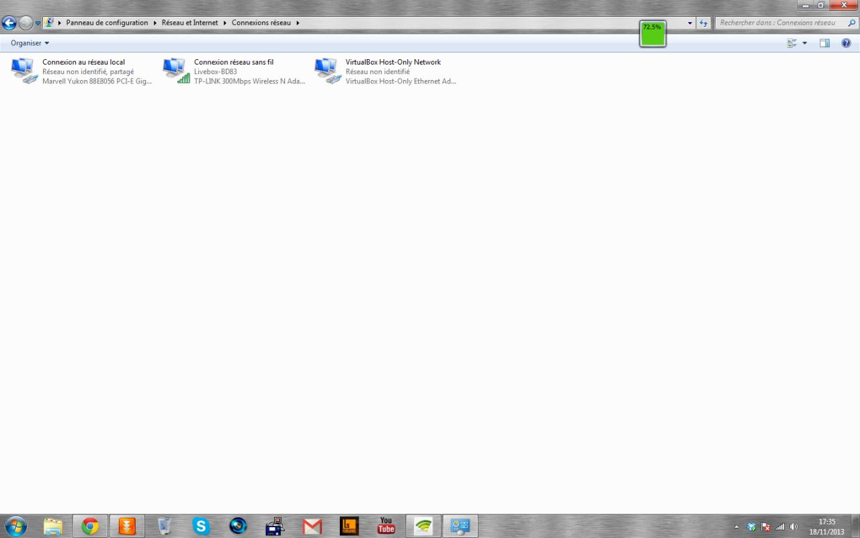Select the Connexion réseau sans fil icon
This screenshot has width=860, height=538.
pyautogui.click(x=177, y=71)
